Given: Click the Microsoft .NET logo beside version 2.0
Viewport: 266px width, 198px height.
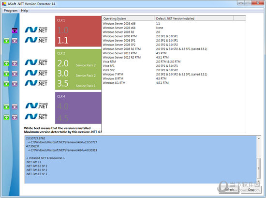Looking at the screenshot, I should [36, 62].
